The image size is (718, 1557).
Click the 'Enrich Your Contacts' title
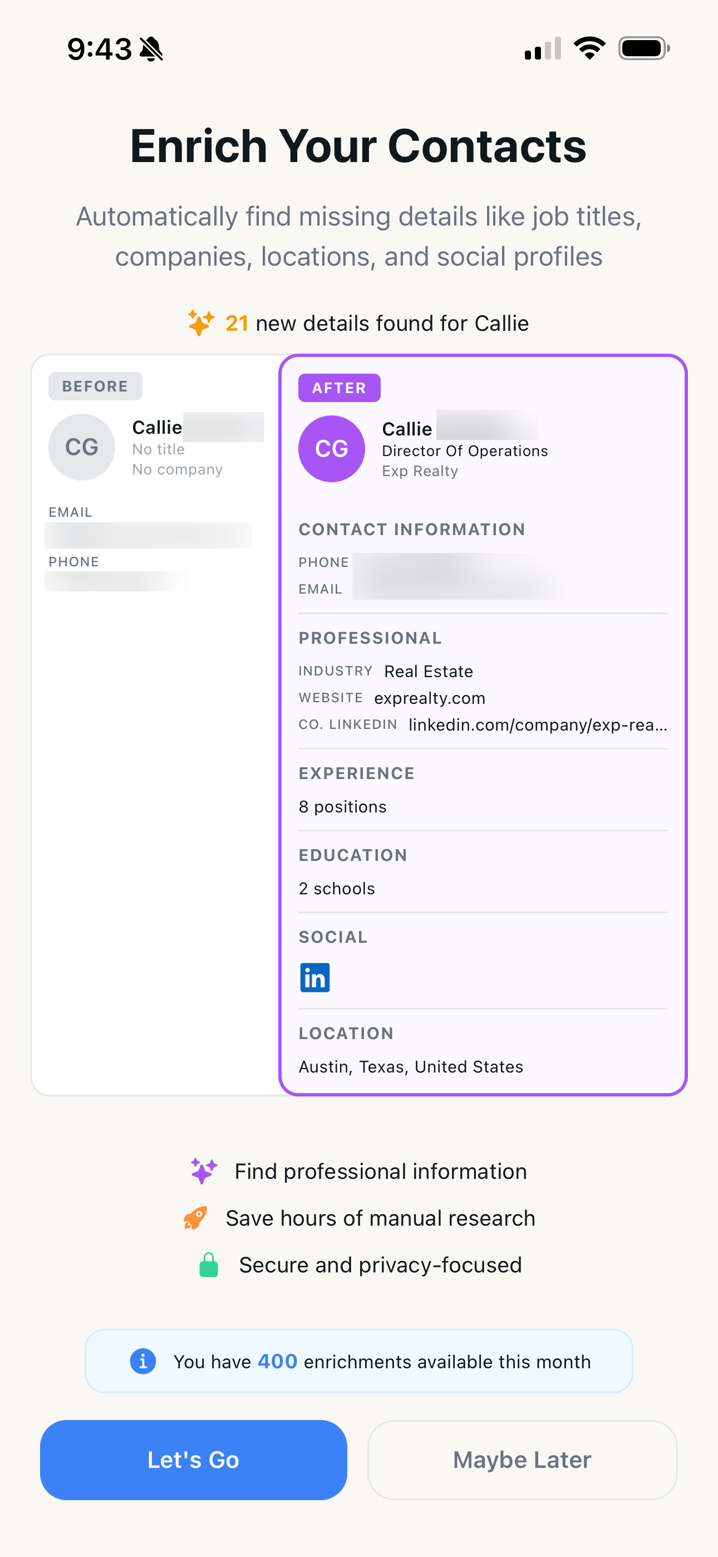[359, 146]
